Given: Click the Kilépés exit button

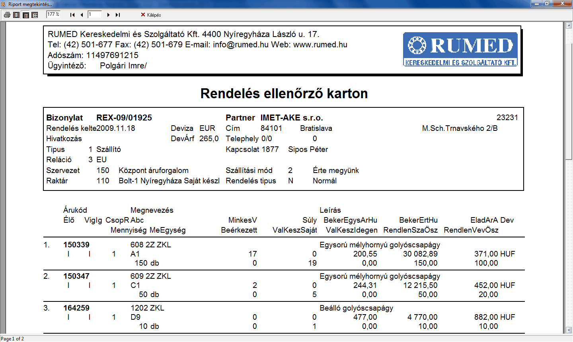Looking at the screenshot, I should 151,15.
